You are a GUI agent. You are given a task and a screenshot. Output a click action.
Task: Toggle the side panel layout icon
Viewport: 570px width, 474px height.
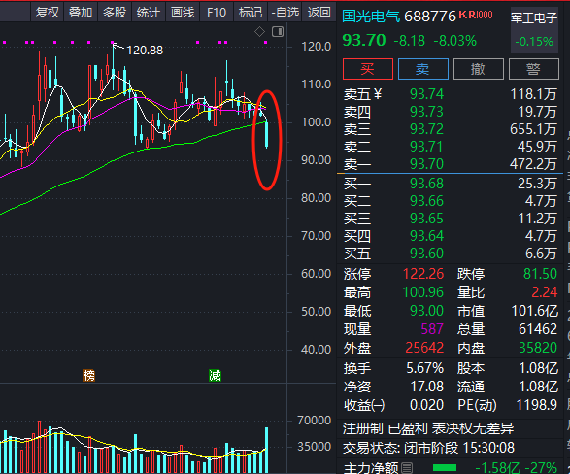pyautogui.click(x=278, y=32)
